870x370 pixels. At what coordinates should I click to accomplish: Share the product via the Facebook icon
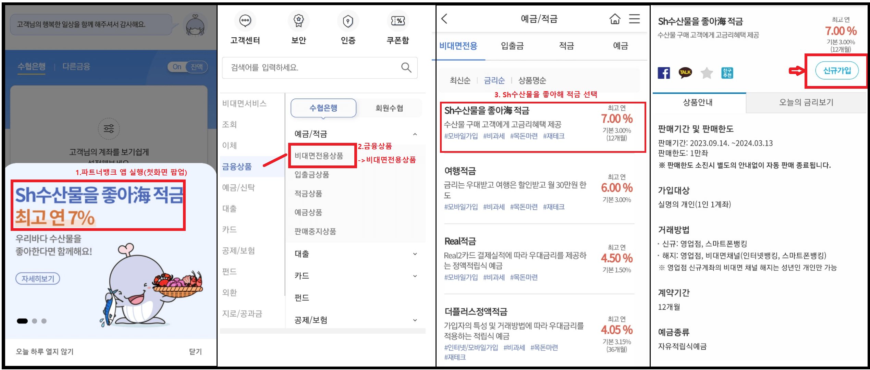coord(664,73)
